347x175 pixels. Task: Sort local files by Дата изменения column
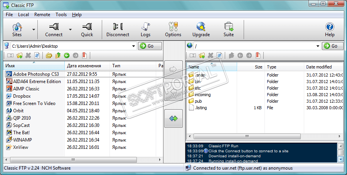tap(87, 65)
